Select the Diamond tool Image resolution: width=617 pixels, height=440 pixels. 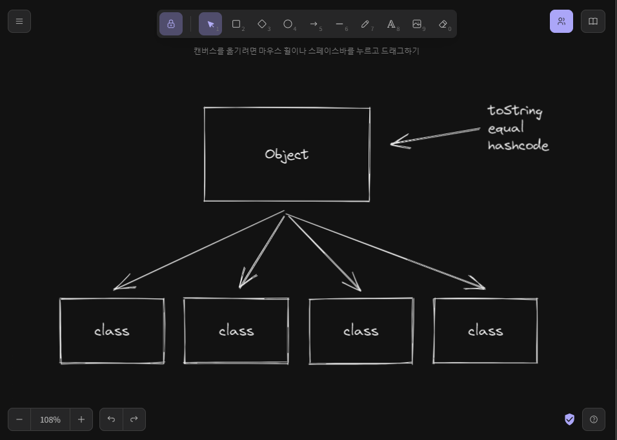[x=262, y=24]
